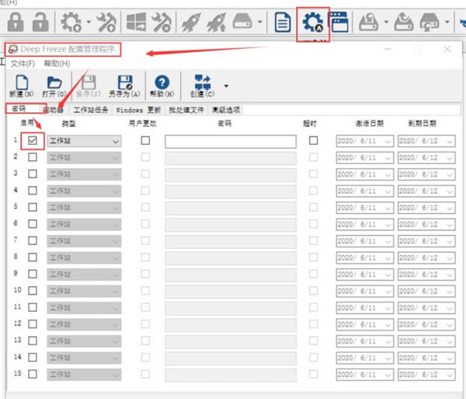This screenshot has width=466, height=399.
Task: Switch to the 驱动器 tab
Action: click(54, 110)
